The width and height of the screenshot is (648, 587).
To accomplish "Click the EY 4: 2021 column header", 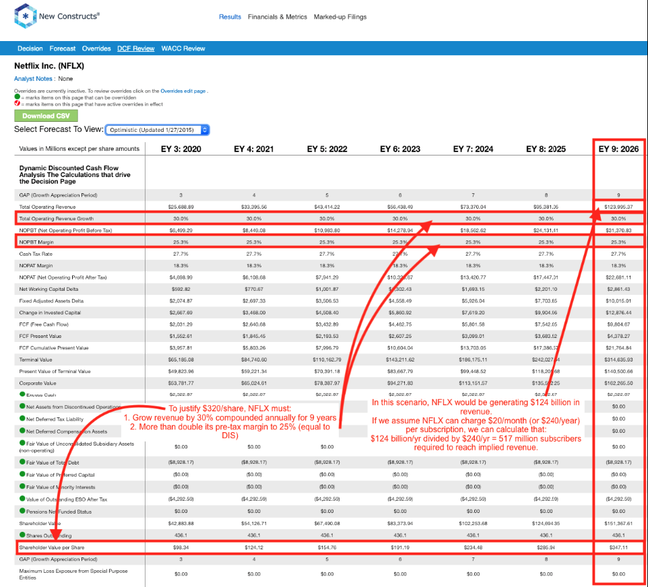I will 254,149.
